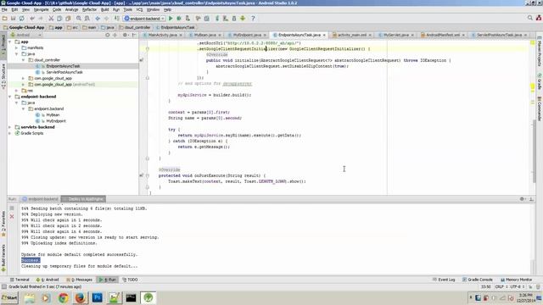
Task: Open Android project view dropdown
Action: tap(26, 35)
